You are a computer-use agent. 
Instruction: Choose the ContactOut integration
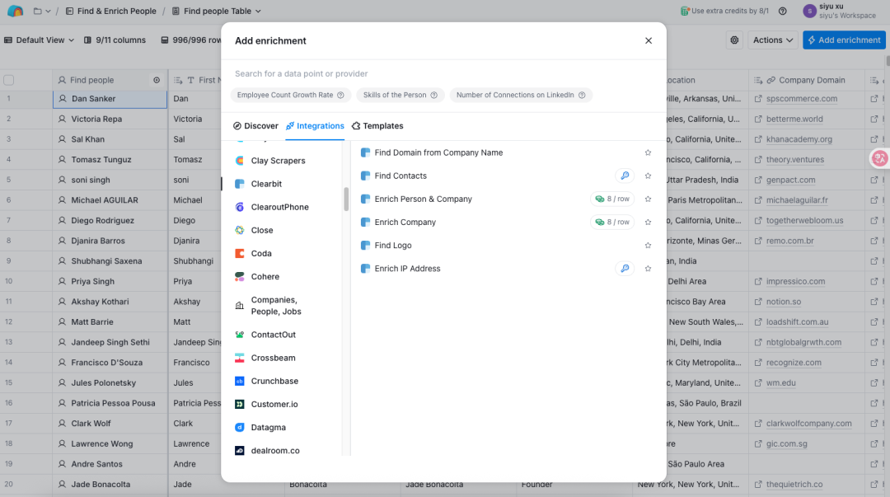273,335
